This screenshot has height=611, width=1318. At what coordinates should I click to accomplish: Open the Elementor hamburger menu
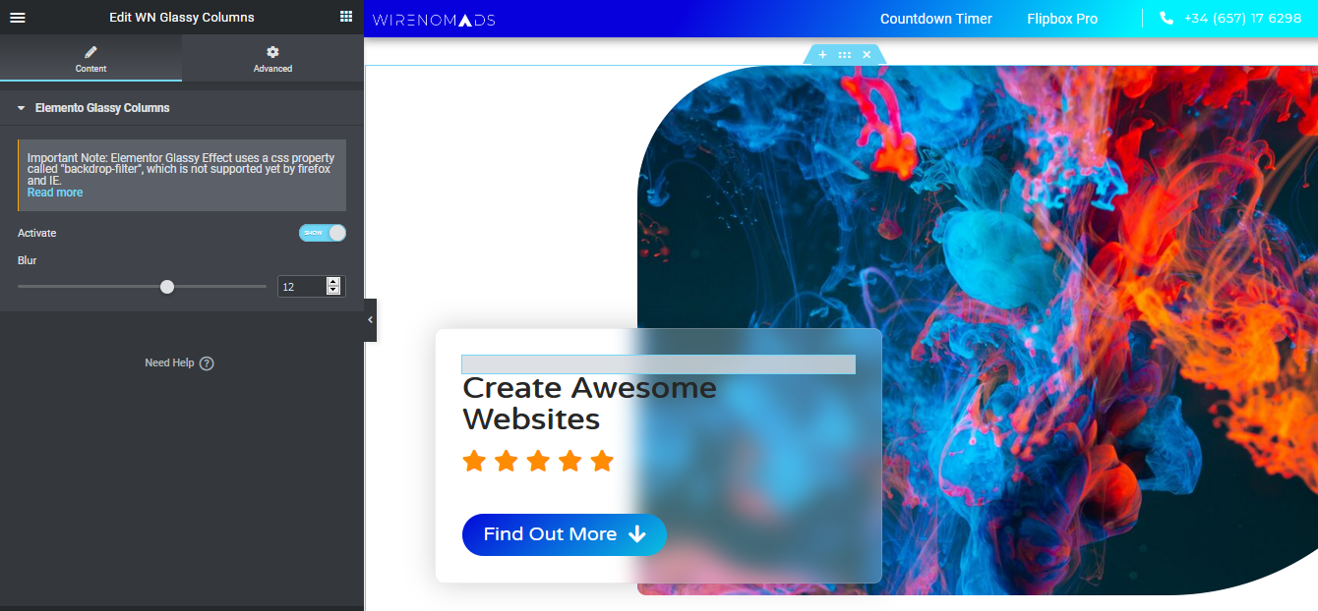pyautogui.click(x=18, y=17)
